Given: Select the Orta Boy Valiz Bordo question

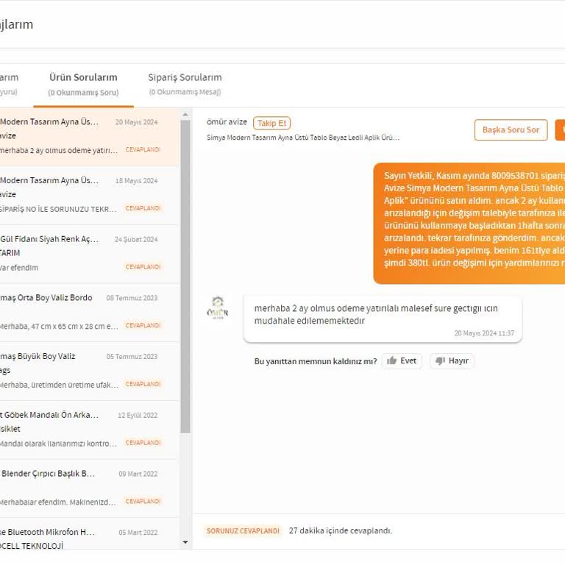Looking at the screenshot, I should (88, 313).
